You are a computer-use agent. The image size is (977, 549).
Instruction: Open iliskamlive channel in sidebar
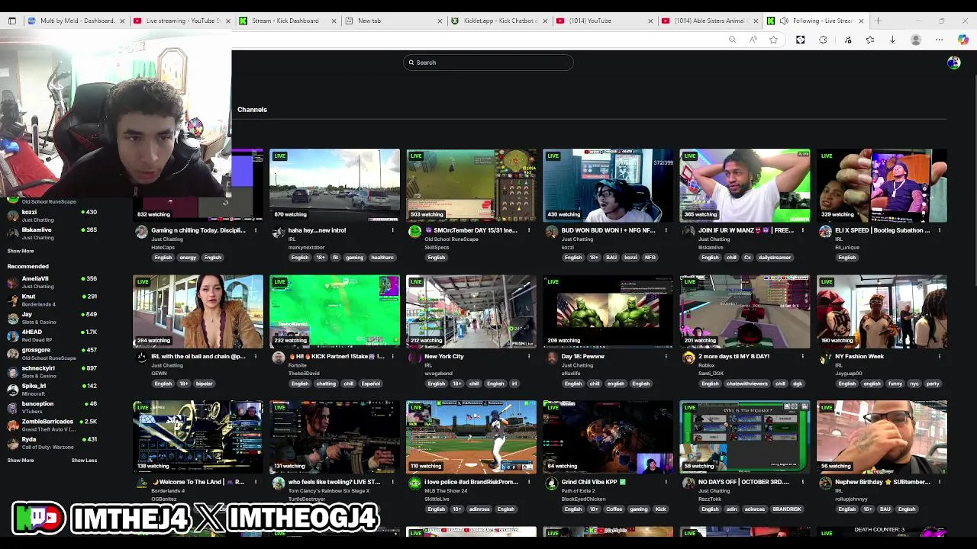[x=52, y=233]
